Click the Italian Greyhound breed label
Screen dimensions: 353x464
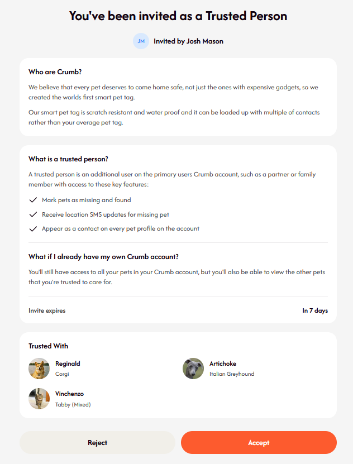pos(232,374)
